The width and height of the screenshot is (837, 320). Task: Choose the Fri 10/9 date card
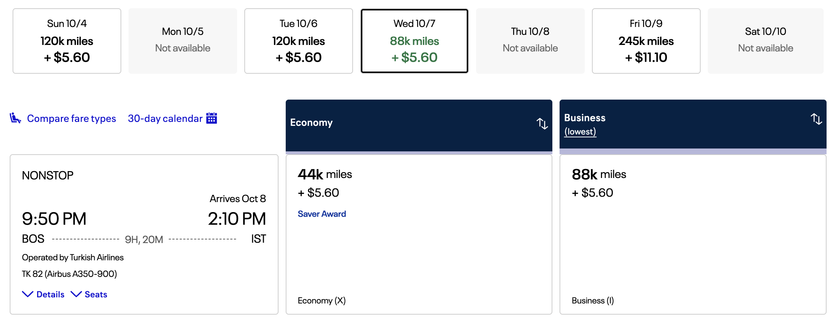point(646,41)
